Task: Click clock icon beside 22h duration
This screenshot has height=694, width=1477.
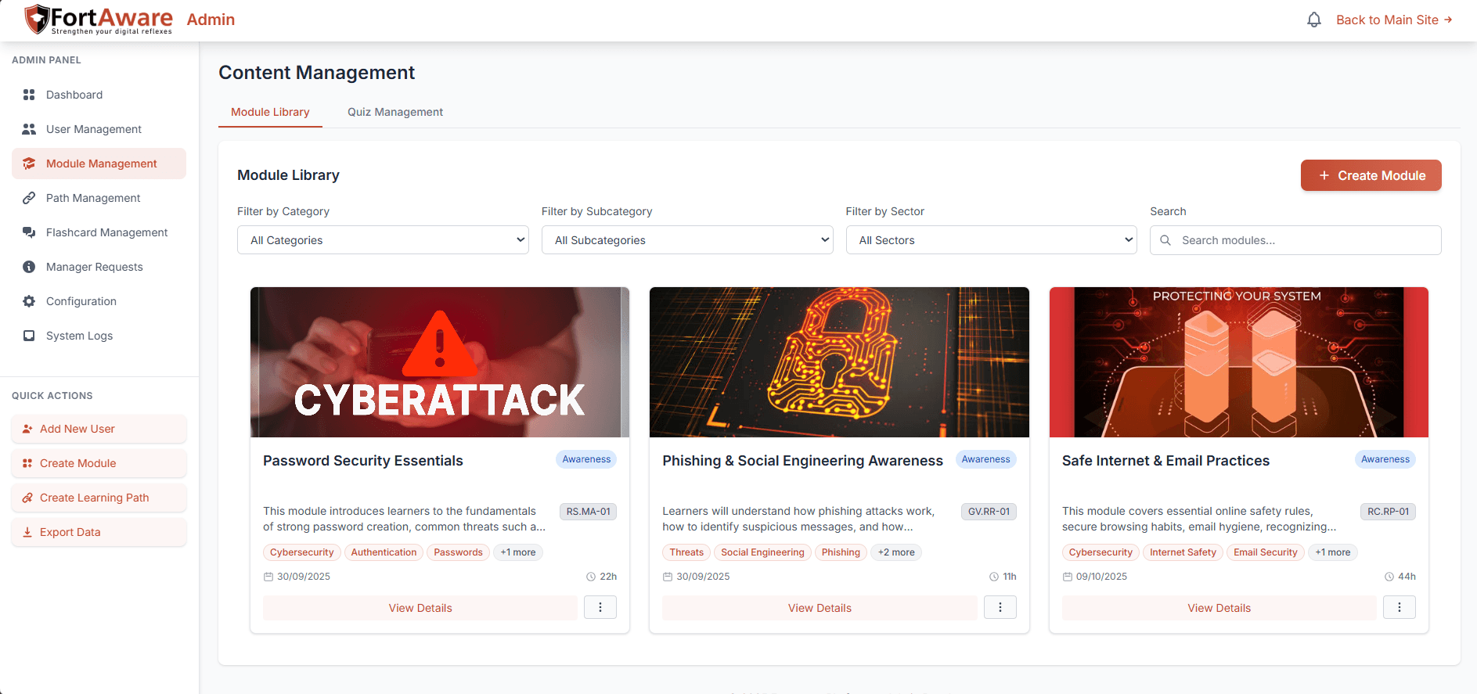Action: point(591,577)
